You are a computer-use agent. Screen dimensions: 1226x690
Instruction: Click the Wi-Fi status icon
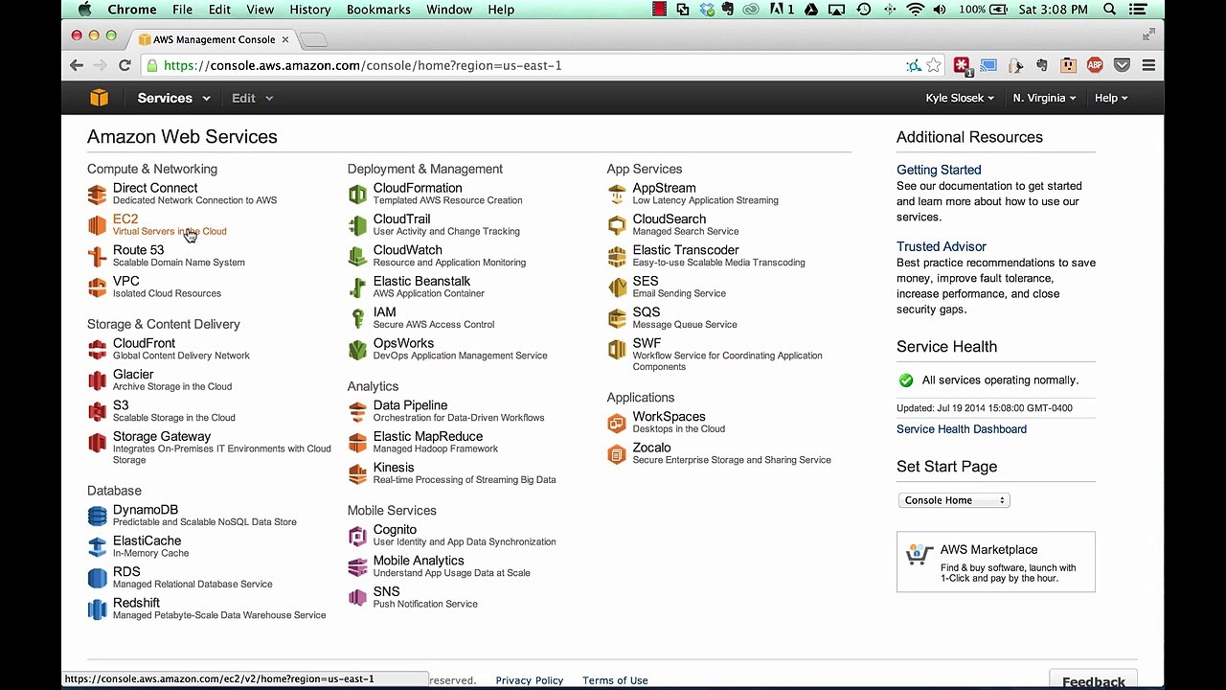coord(916,10)
